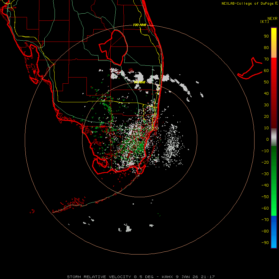Viewport: 279px width, 279px height.
Task: Click the 100 NMI range ring label
Action: tap(139, 25)
